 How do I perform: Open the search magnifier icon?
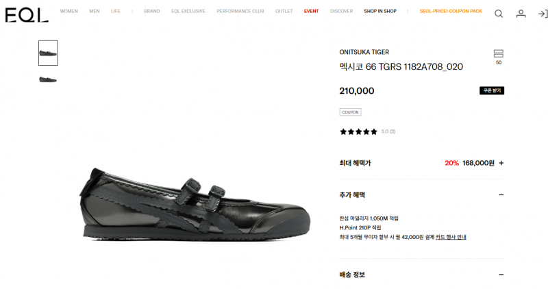[x=499, y=14]
